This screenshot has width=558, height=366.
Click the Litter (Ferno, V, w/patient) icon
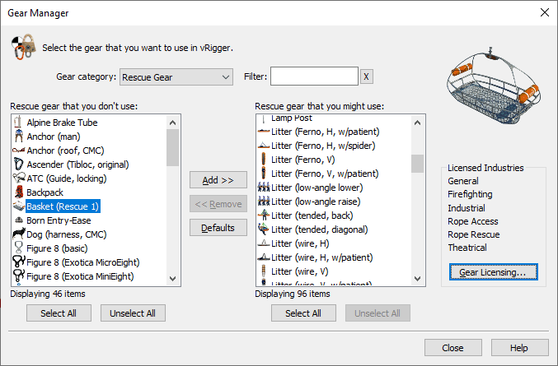[263, 174]
